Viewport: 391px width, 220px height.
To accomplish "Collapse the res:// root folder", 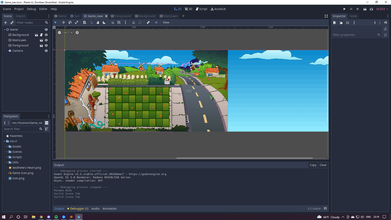I will [4, 141].
